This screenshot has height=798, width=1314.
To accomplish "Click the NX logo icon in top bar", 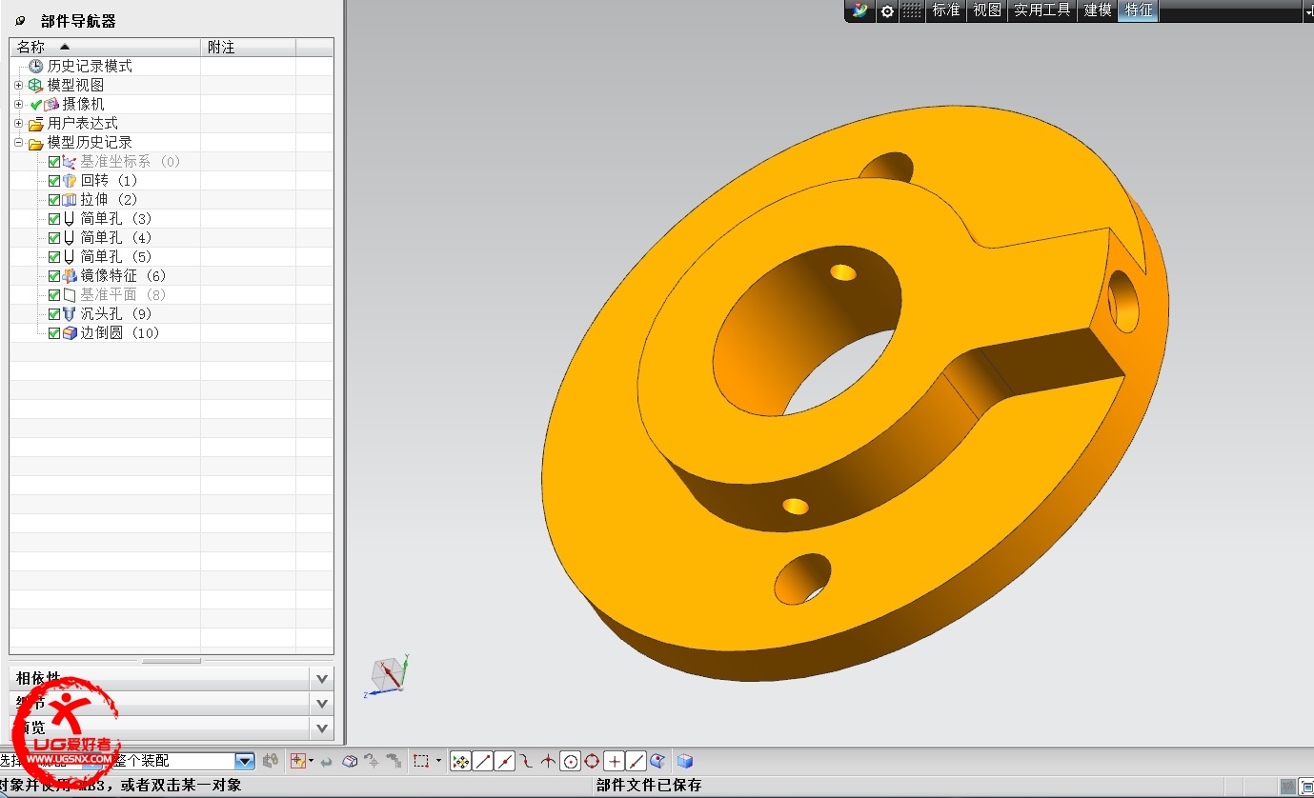I will (x=860, y=10).
